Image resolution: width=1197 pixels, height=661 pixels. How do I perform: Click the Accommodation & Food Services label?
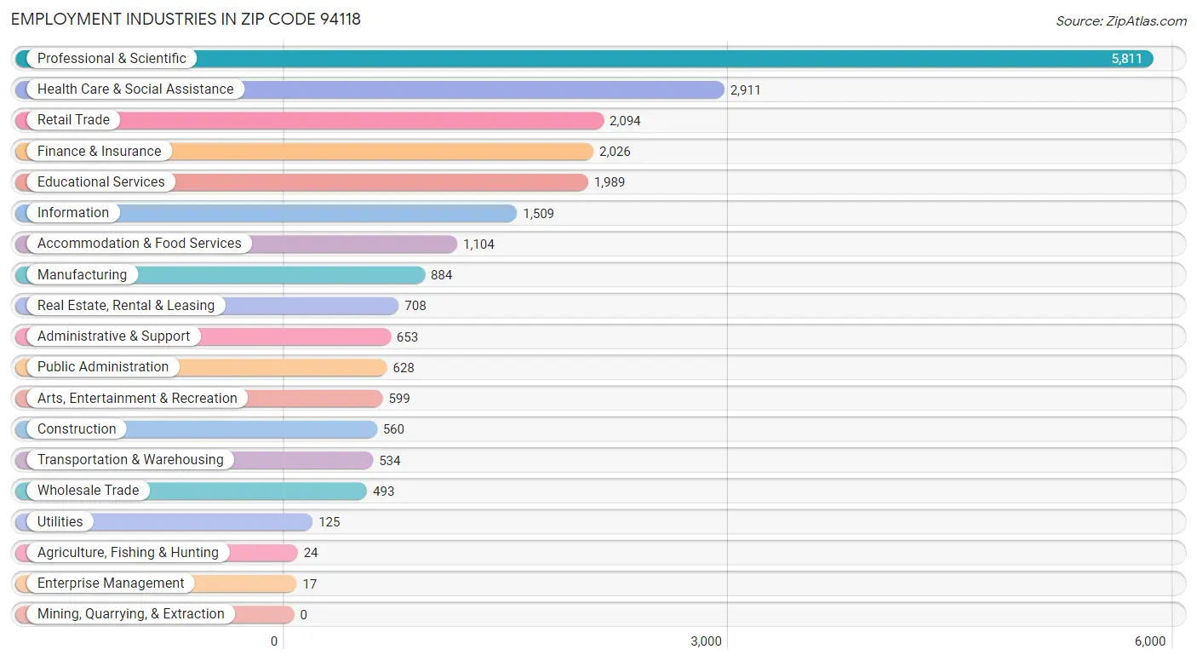[140, 244]
